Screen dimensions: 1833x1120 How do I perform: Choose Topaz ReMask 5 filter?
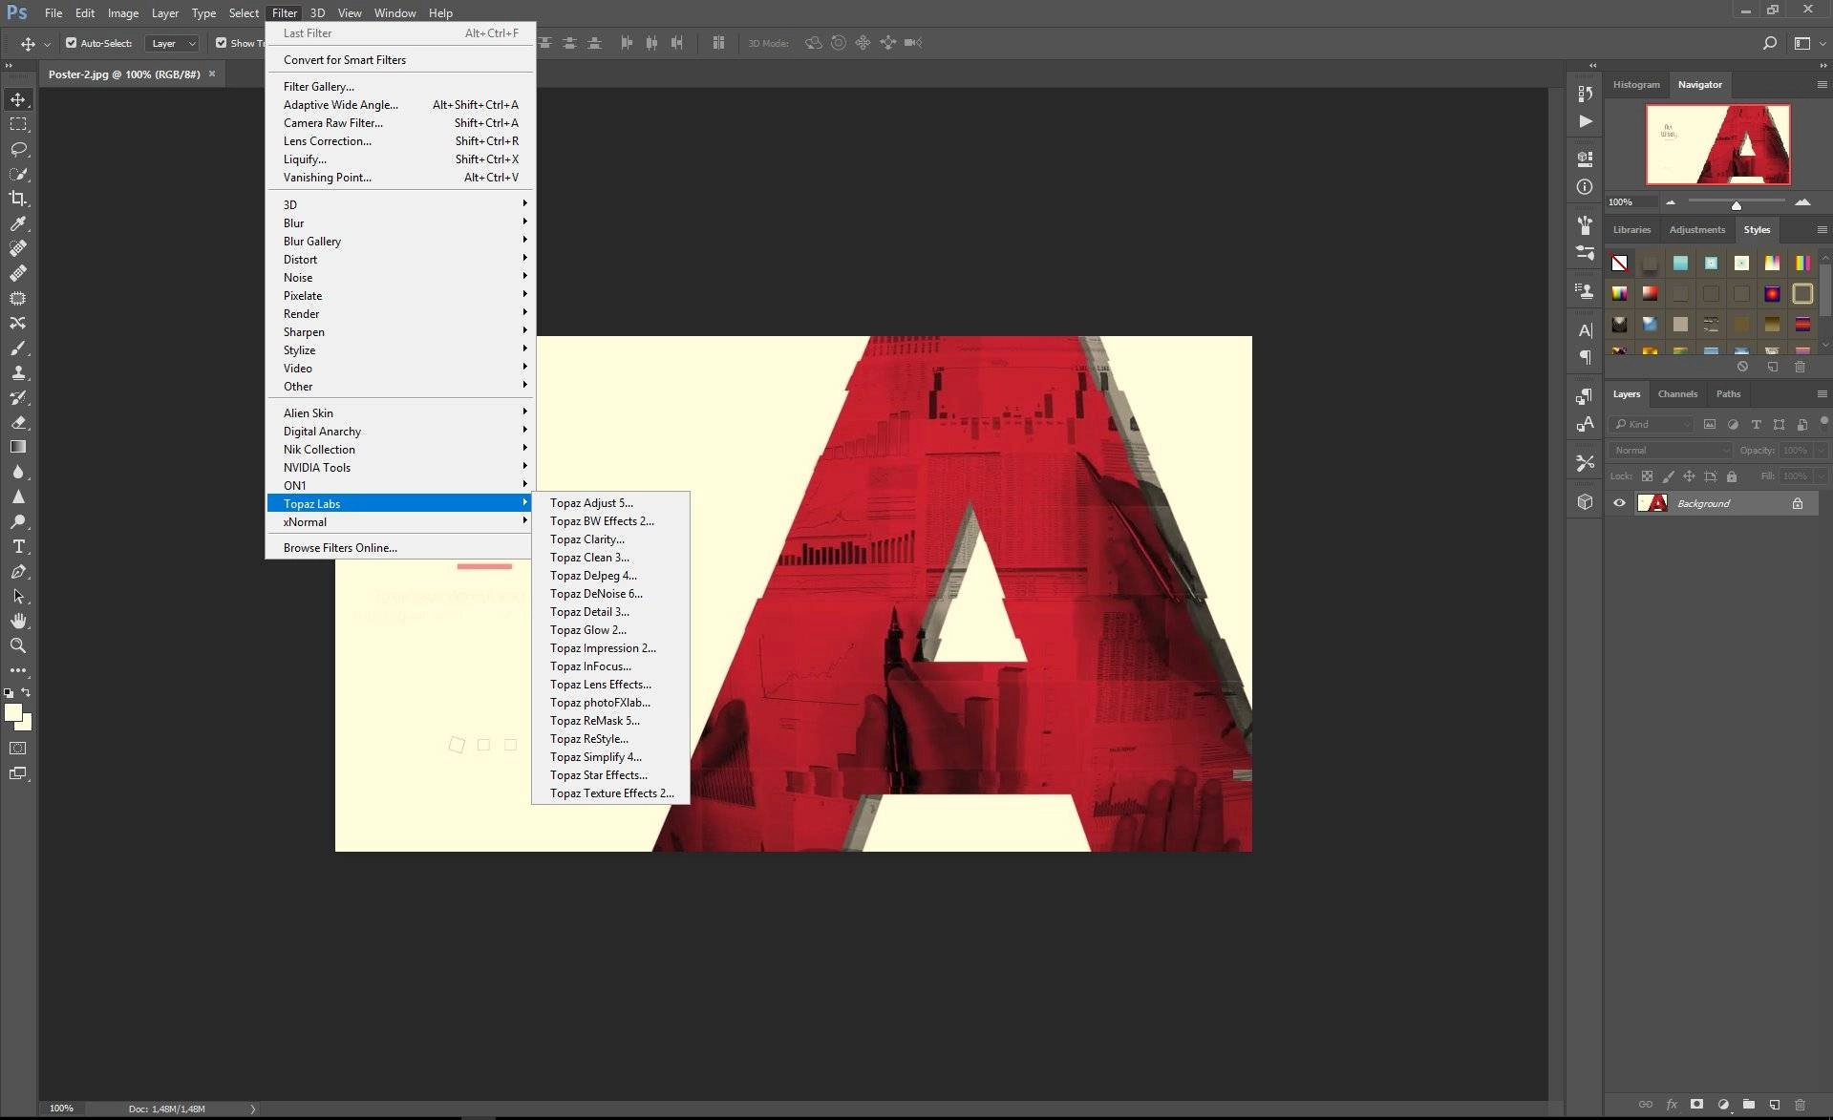610,720
